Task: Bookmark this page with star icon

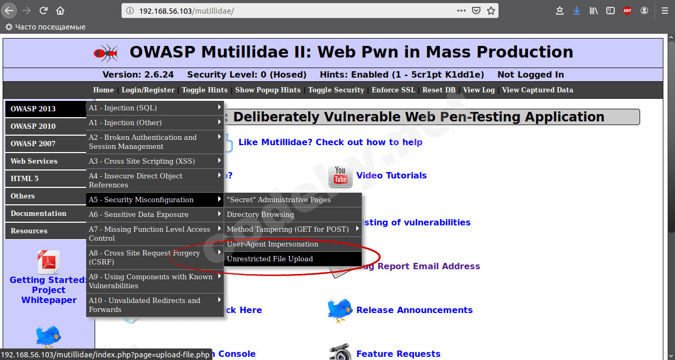Action: click(491, 11)
